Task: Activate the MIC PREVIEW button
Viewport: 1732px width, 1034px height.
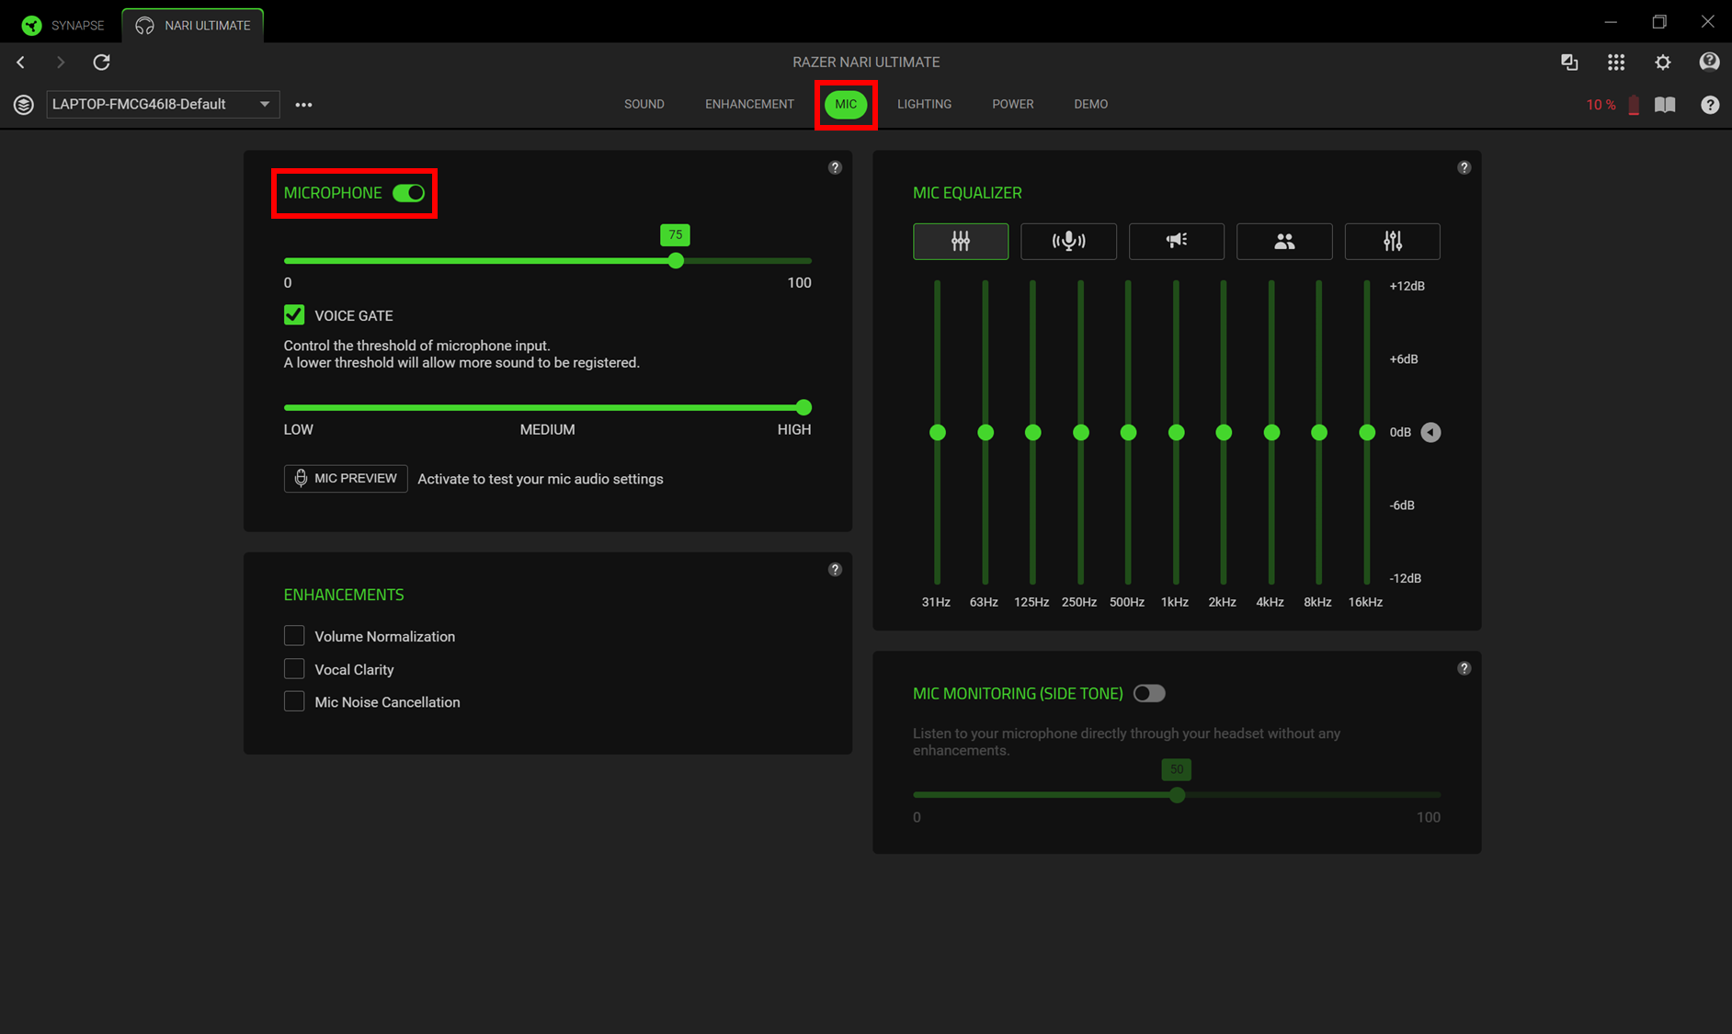Action: pos(345,478)
